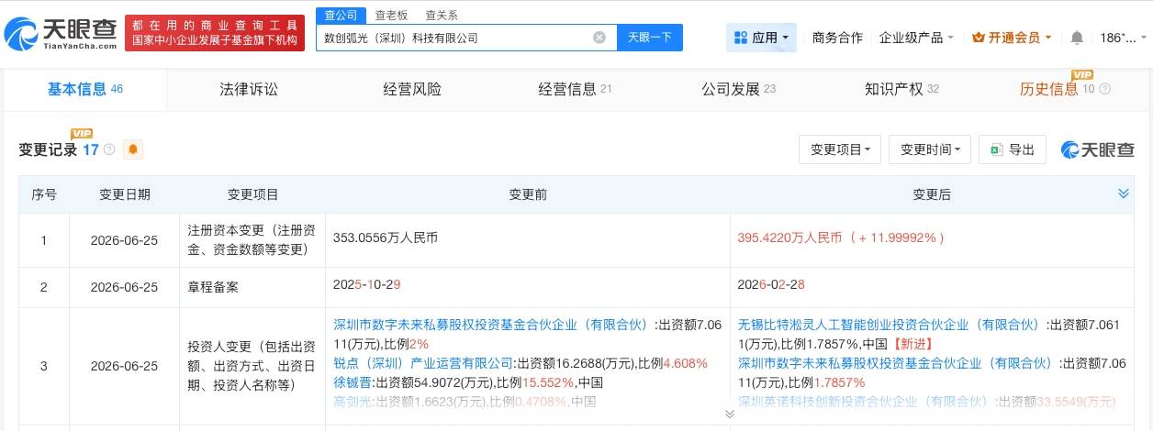Open the account menu 186*
Image resolution: width=1153 pixels, height=431 pixels.
[x=1124, y=38]
